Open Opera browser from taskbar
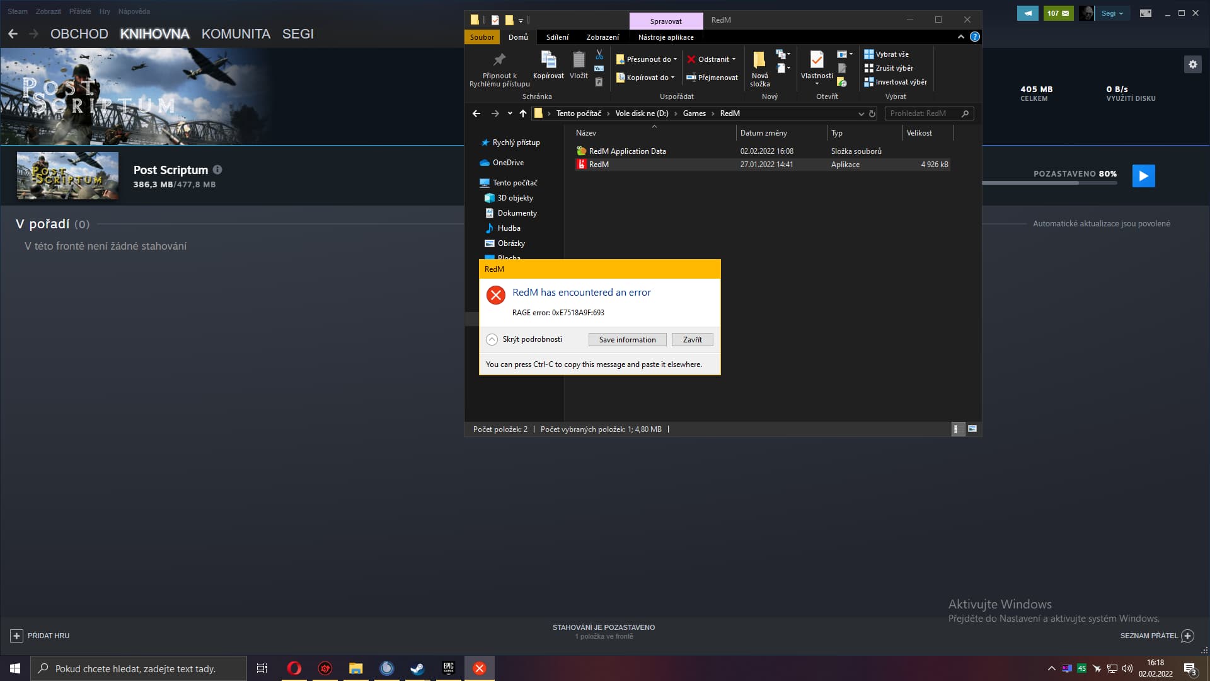This screenshot has width=1210, height=681. pyautogui.click(x=294, y=668)
